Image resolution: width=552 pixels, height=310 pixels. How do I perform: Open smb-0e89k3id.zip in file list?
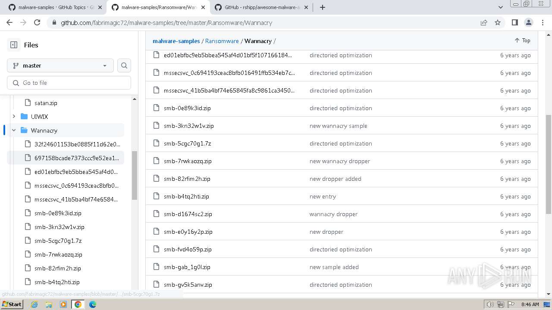[187, 108]
